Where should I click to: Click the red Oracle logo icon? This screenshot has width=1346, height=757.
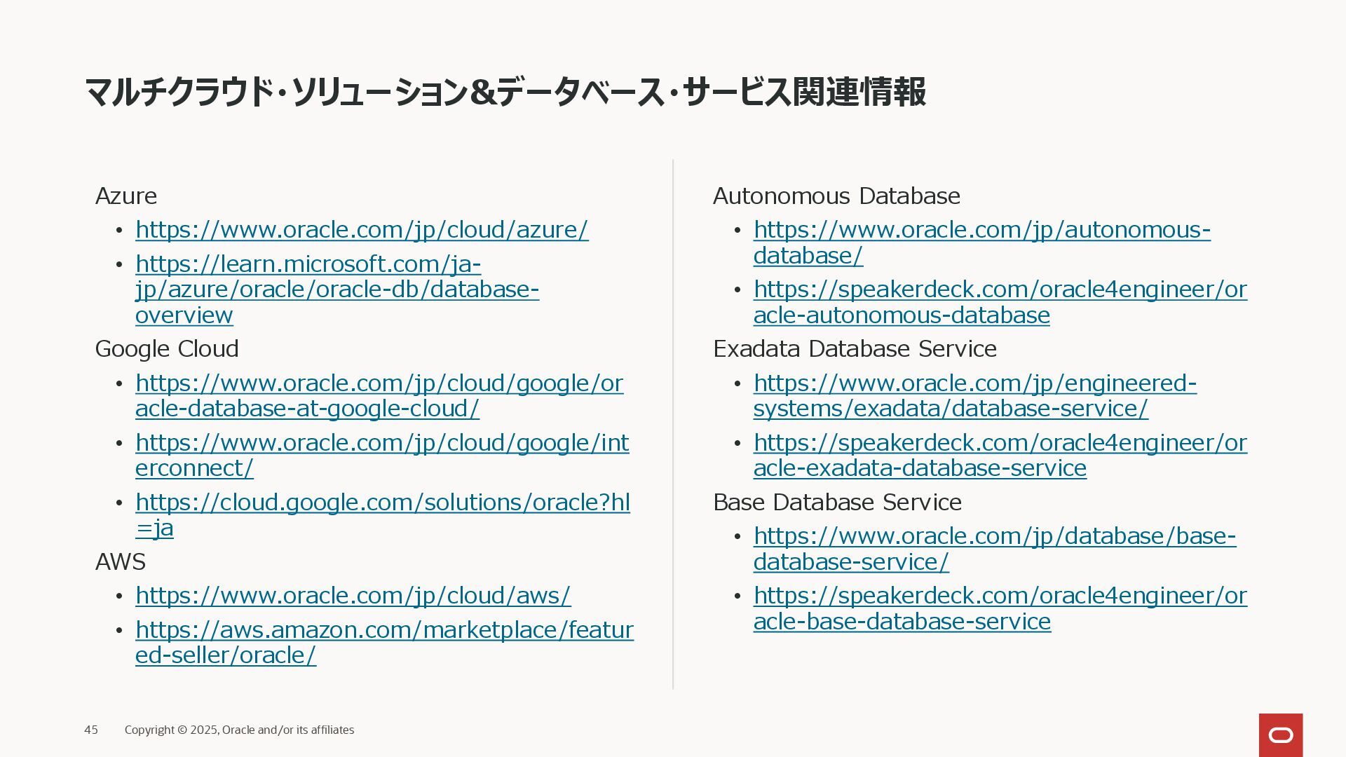[1281, 735]
